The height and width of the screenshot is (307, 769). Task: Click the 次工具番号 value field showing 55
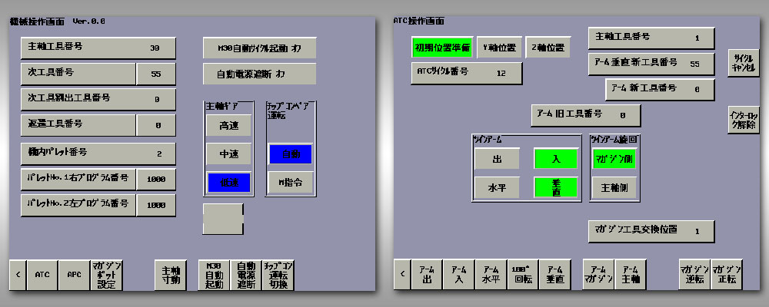[x=156, y=74]
